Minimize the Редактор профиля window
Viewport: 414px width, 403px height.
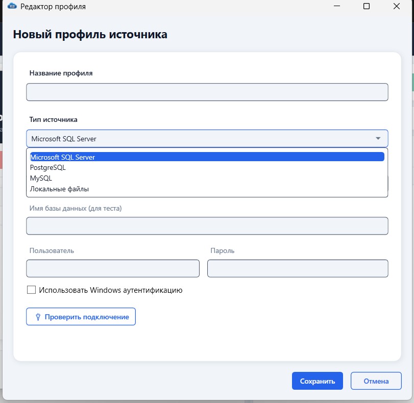point(336,7)
